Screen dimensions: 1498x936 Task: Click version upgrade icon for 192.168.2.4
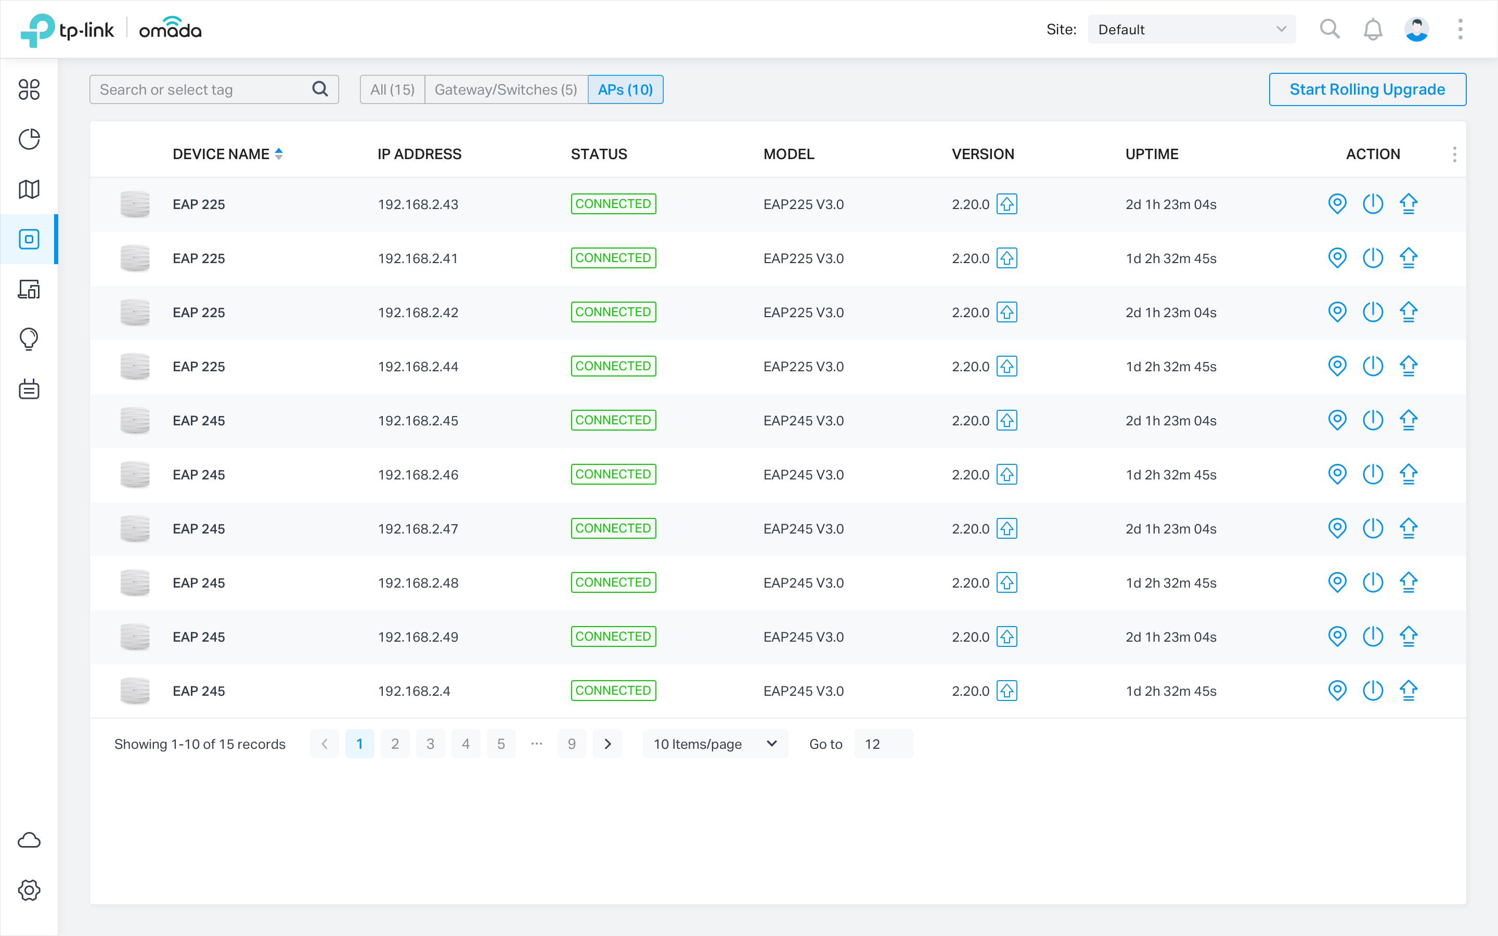[x=1007, y=690]
